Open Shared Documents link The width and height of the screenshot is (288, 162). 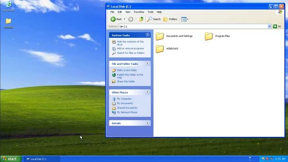click(x=127, y=108)
